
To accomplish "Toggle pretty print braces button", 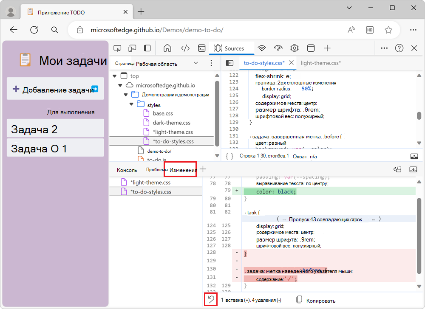I will [x=229, y=156].
